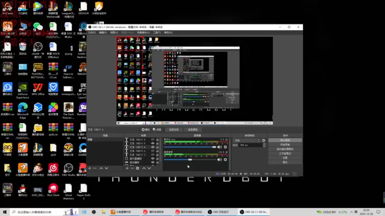Mute the 麦克风/Aux speaker icon
The height and width of the screenshot is (216, 385).
coord(219,147)
